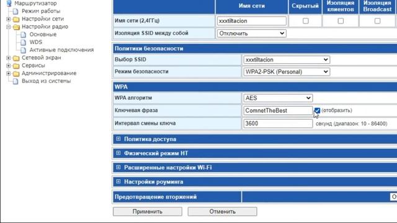The width and height of the screenshot is (397, 223).
Task: Open Активные подключения page
Action: [x=61, y=50]
